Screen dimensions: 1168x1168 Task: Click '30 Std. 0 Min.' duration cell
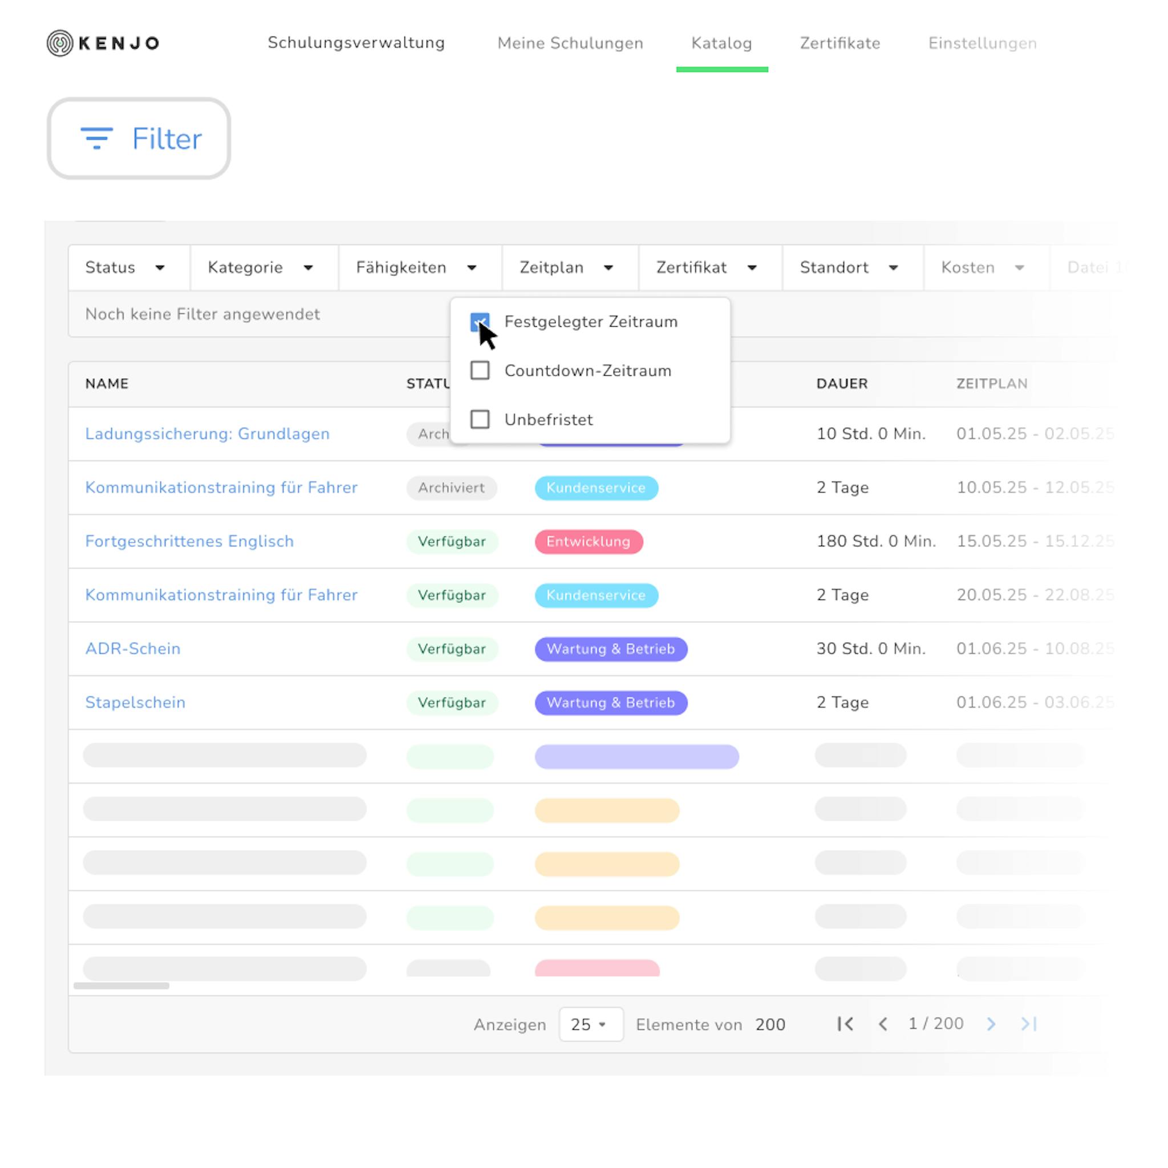871,648
